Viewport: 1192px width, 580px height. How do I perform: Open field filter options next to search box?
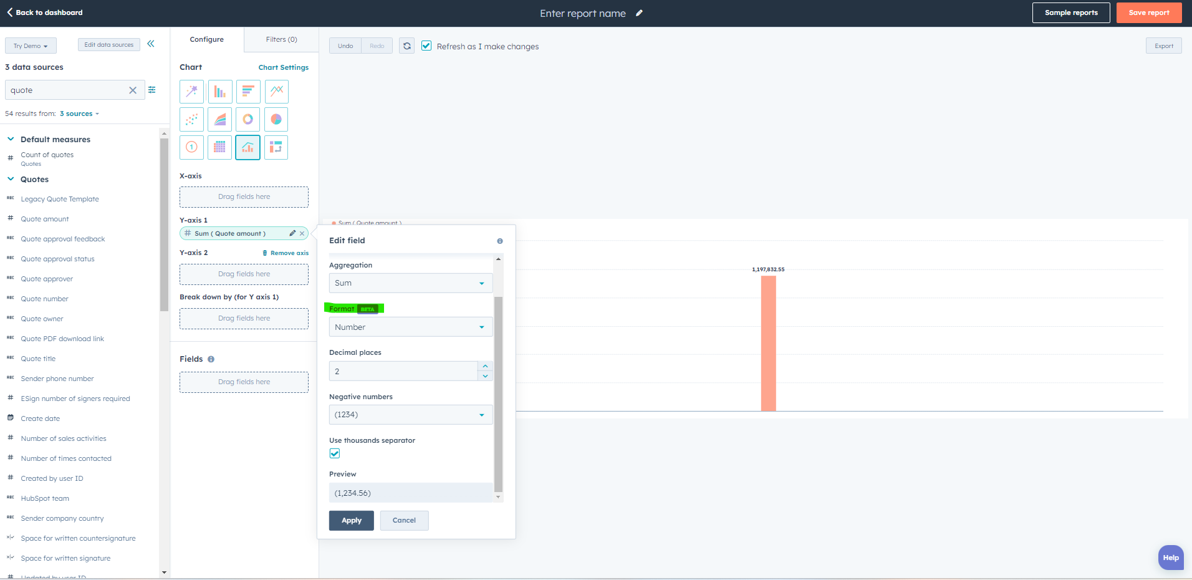(x=152, y=90)
